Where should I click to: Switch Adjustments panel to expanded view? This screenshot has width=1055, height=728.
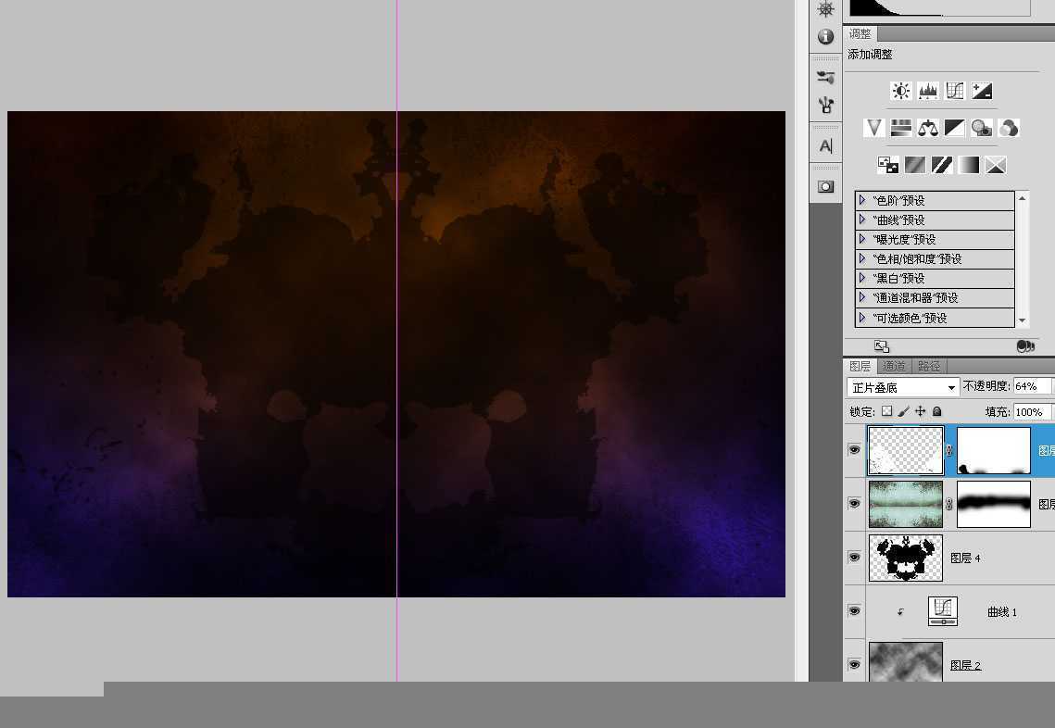tap(882, 346)
